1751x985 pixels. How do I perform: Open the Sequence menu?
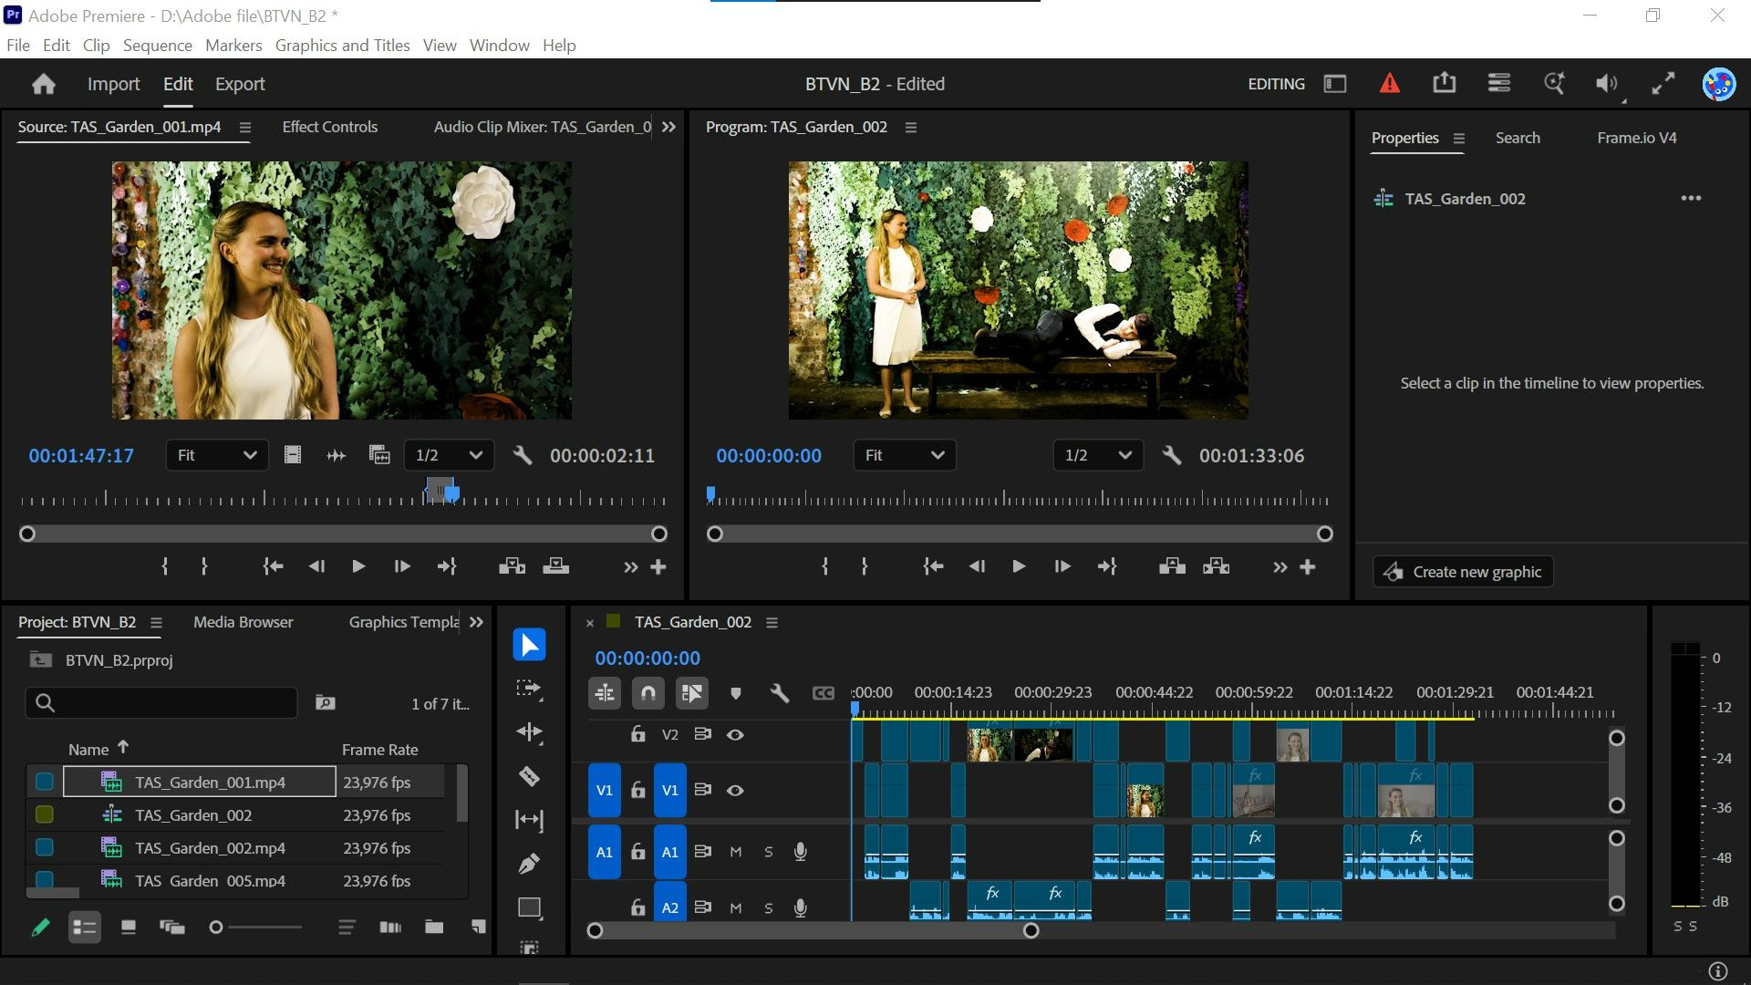(158, 46)
